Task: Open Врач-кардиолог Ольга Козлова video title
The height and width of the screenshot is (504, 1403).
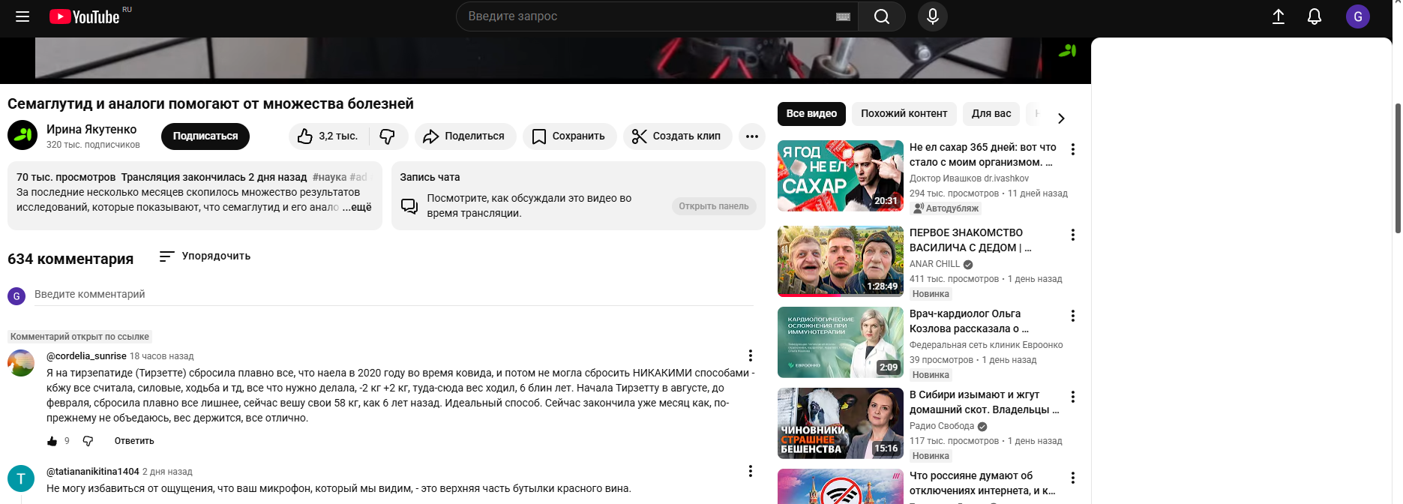Action: pos(969,321)
